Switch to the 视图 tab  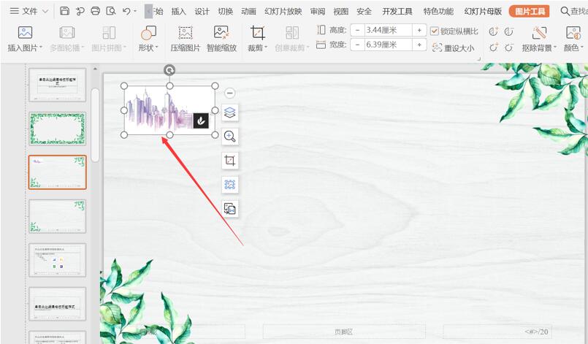click(x=341, y=11)
